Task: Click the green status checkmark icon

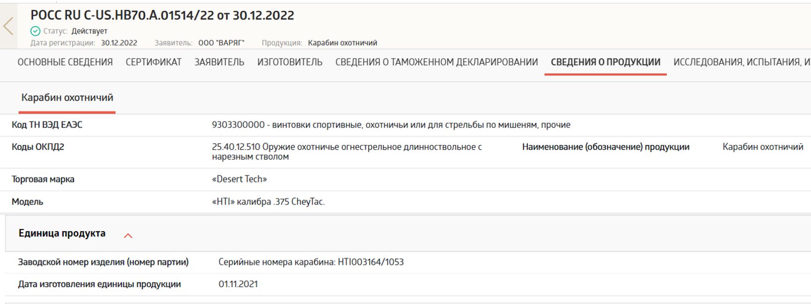Action: (35, 31)
